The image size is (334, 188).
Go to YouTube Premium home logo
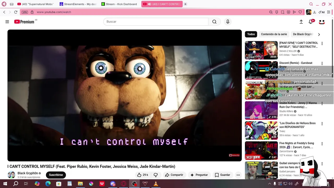click(x=24, y=22)
